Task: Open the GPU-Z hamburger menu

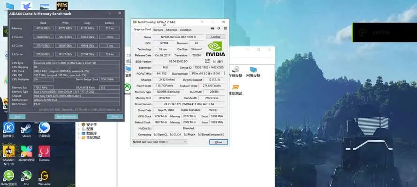Action: click(225, 29)
